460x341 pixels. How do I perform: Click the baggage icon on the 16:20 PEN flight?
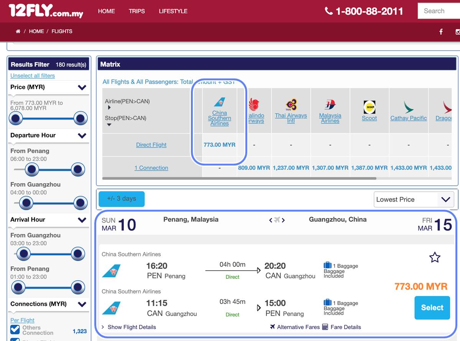coord(327,265)
